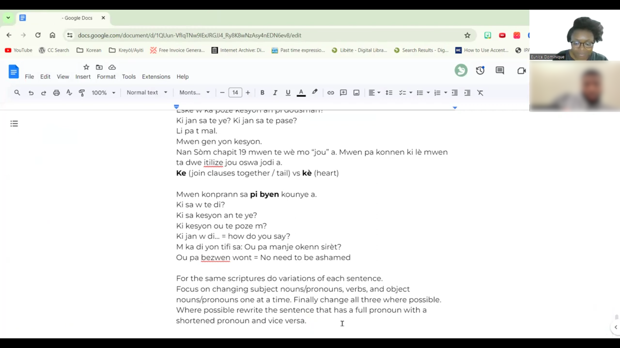Expand the zoom percentage dropdown
Viewport: 620px width, 348px height.
[103, 92]
